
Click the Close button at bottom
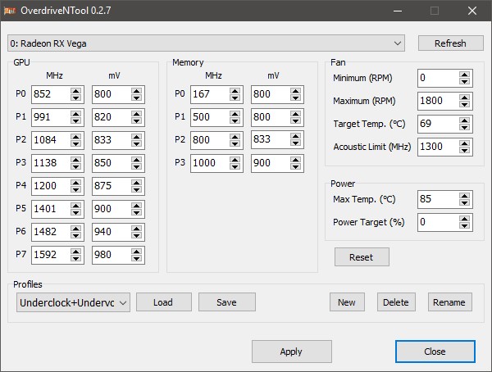click(x=435, y=352)
